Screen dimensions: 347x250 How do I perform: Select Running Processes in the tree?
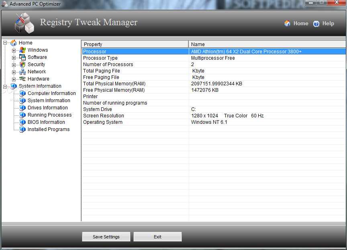(x=49, y=115)
